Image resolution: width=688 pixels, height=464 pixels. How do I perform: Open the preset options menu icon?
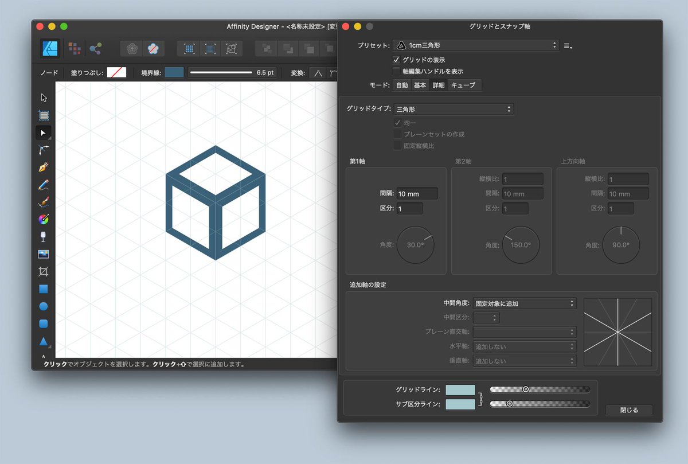[568, 45]
